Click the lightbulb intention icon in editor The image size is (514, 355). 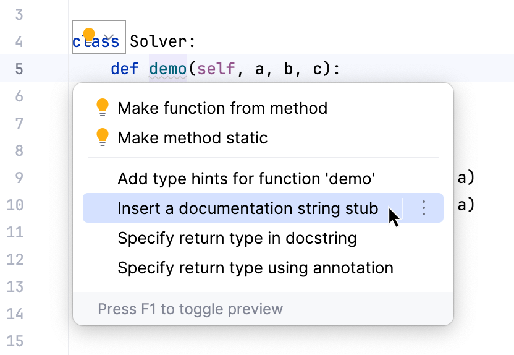point(89,36)
